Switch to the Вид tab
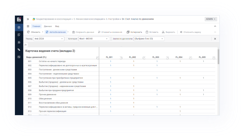The height and width of the screenshot is (138, 243). [x=57, y=26]
